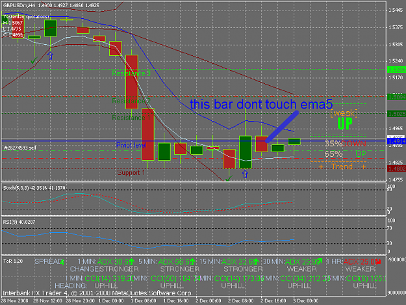Click the 3 Dec 00:00 time label
Image resolution: width=406 pixels, height=305 pixels.
click(305, 301)
